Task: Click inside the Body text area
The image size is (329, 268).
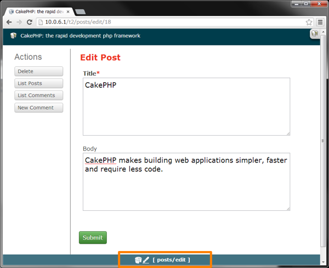Action: pos(186,182)
